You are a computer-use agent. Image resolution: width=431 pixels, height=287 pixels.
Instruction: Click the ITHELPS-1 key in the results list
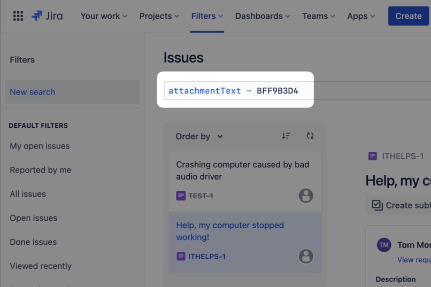(x=207, y=257)
